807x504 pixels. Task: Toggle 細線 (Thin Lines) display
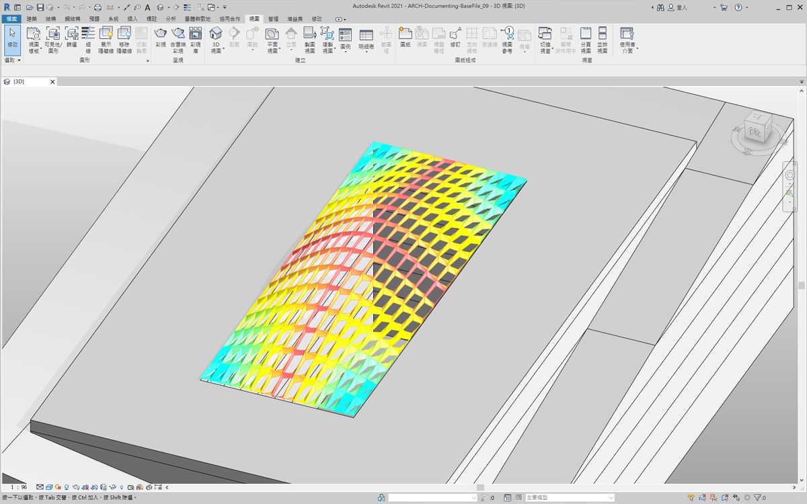88,40
